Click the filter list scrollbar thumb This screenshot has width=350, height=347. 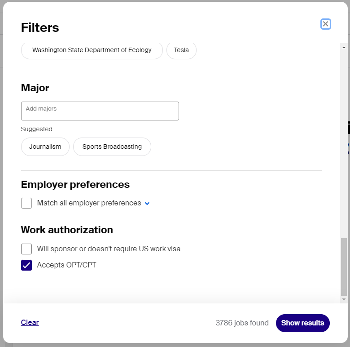tap(344, 267)
